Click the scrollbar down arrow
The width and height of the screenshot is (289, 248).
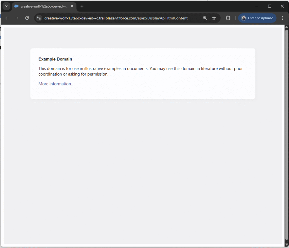pos(287,245)
